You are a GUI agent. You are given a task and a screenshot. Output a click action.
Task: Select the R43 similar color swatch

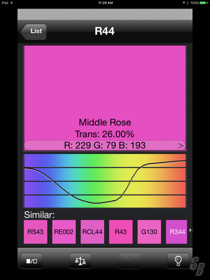tap(121, 232)
